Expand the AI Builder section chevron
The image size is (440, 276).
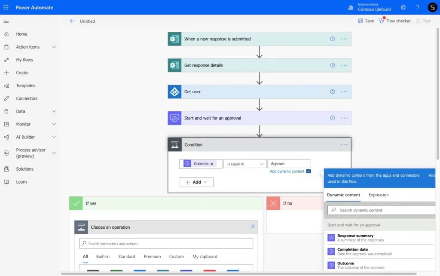tap(54, 137)
